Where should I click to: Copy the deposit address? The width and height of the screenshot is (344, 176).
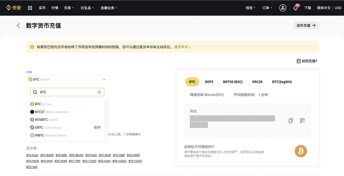click(x=290, y=121)
